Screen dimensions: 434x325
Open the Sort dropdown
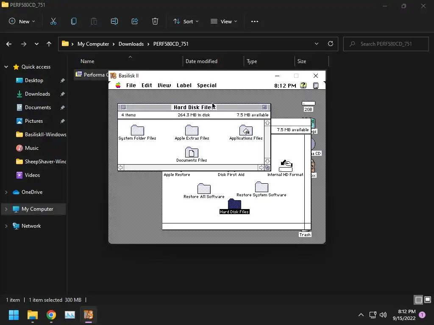186,21
